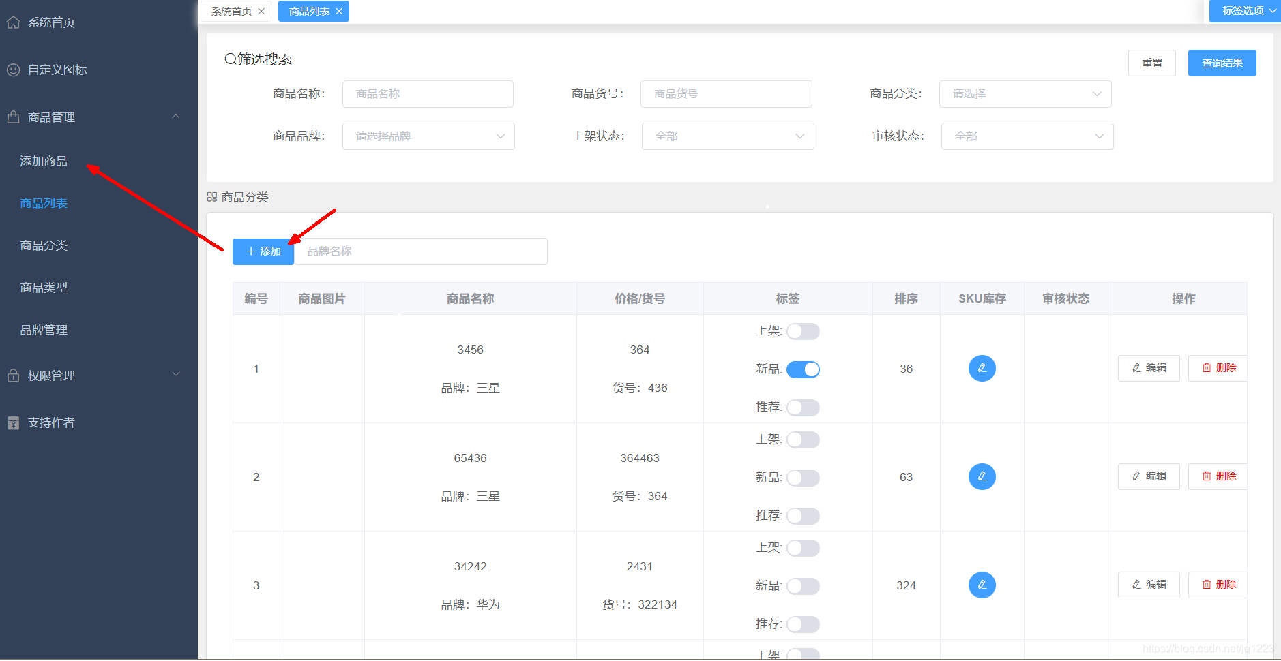Close the 商品列表 tab with its X
The height and width of the screenshot is (661, 1281).
tap(339, 12)
